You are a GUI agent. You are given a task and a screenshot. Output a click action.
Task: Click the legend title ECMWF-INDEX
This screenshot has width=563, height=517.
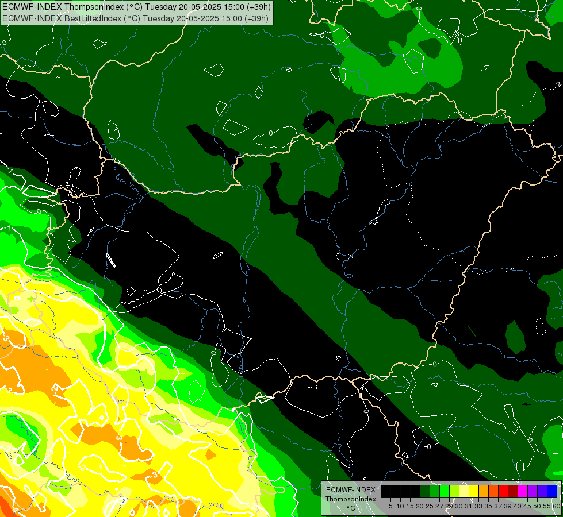351,490
